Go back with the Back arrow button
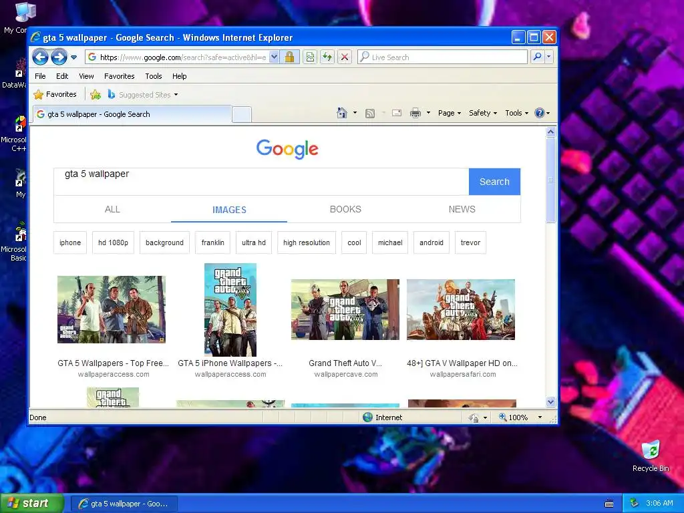This screenshot has width=684, height=513. [40, 57]
